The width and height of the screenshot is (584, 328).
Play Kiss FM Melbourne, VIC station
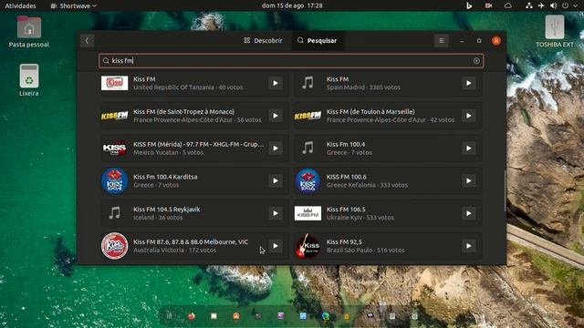[x=276, y=246]
